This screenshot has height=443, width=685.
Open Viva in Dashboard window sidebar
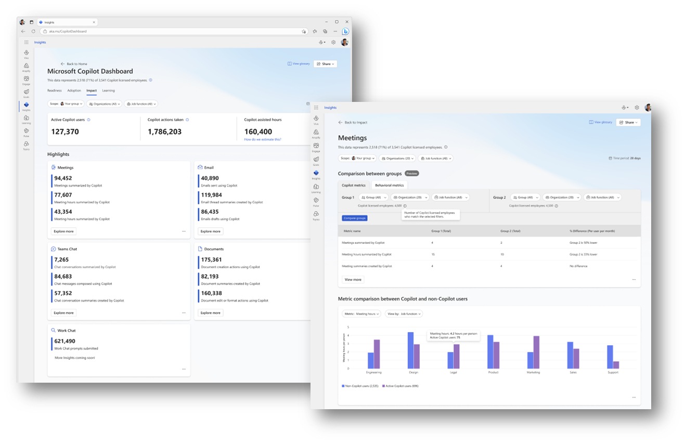click(x=26, y=54)
